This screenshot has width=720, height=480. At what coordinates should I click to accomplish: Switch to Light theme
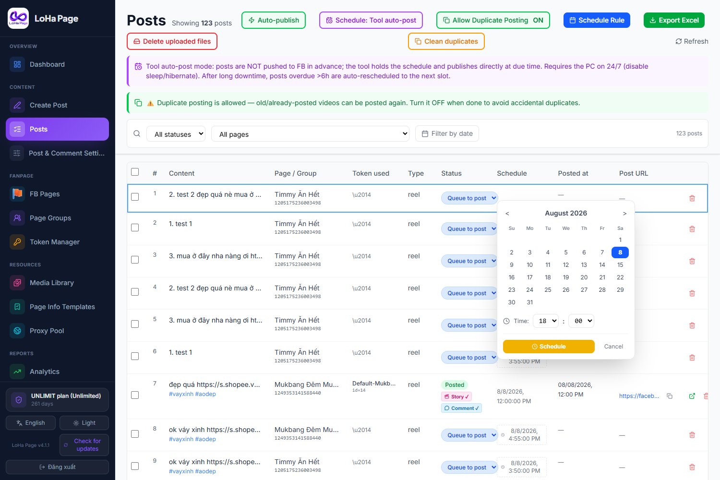coord(84,423)
